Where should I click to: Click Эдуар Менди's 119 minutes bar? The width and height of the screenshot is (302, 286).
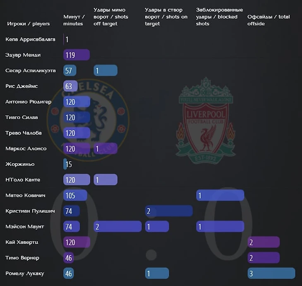click(x=77, y=55)
